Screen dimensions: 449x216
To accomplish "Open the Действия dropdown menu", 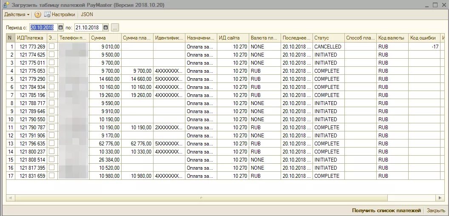I will click(17, 14).
